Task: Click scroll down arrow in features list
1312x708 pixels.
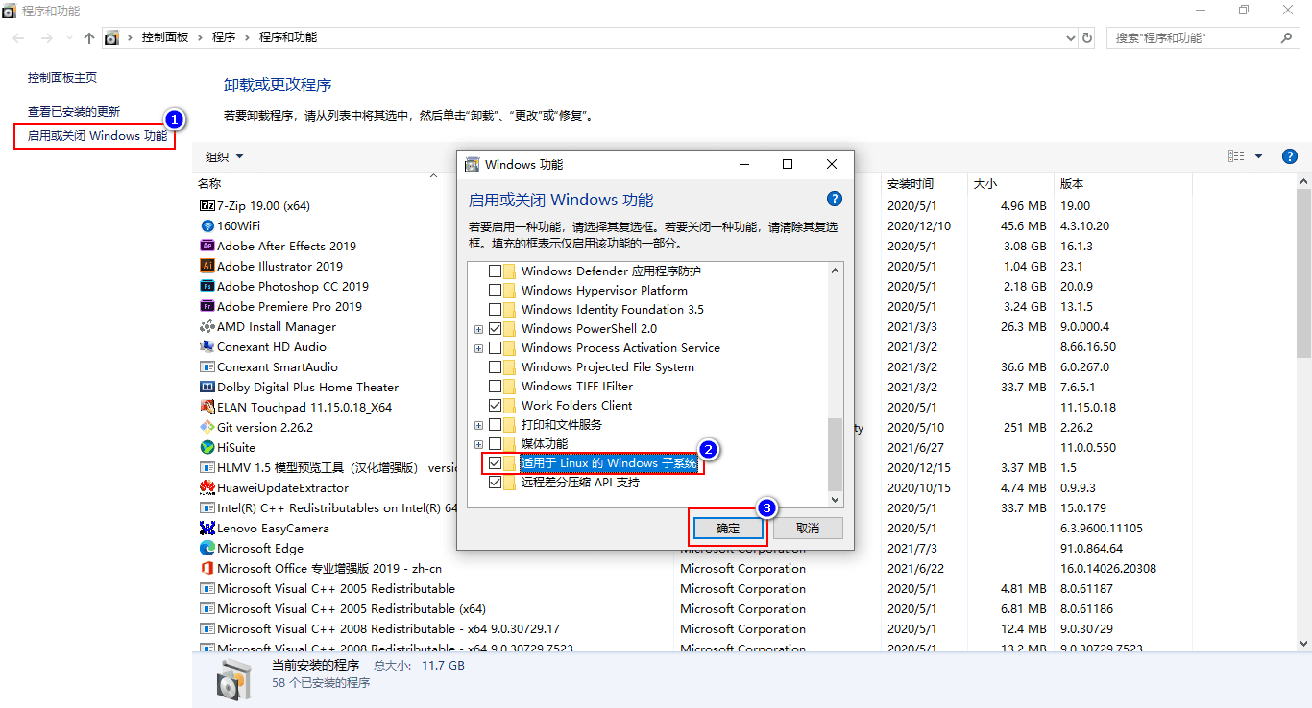Action: tap(835, 500)
